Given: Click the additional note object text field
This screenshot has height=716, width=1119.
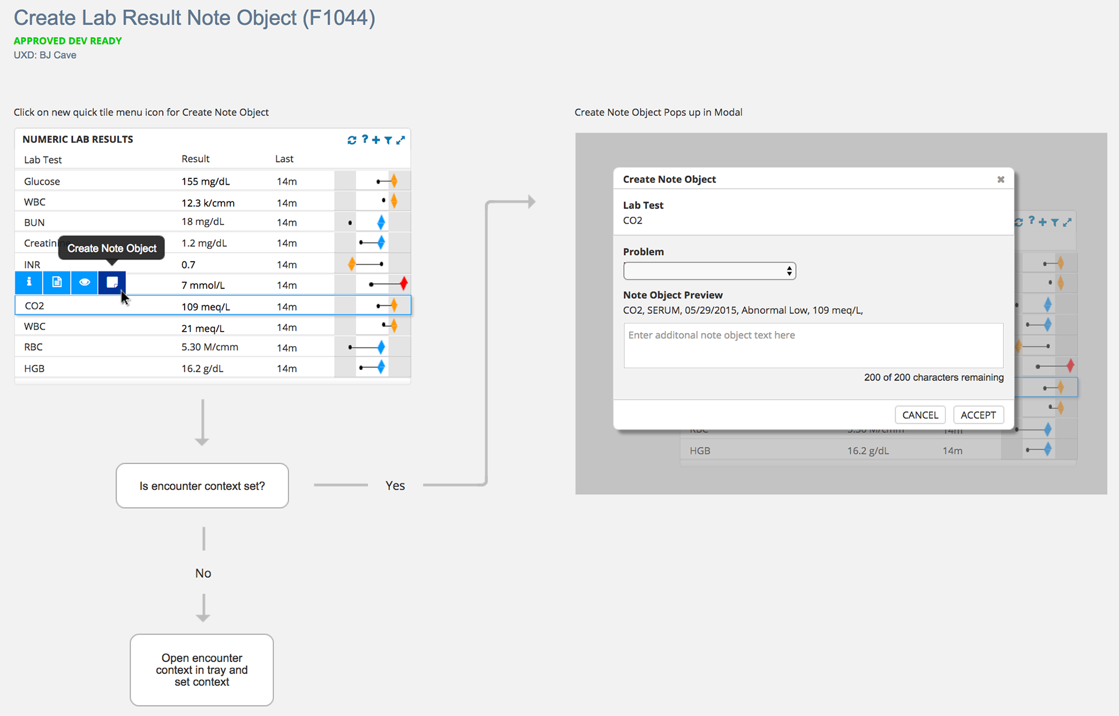Looking at the screenshot, I should tap(813, 345).
